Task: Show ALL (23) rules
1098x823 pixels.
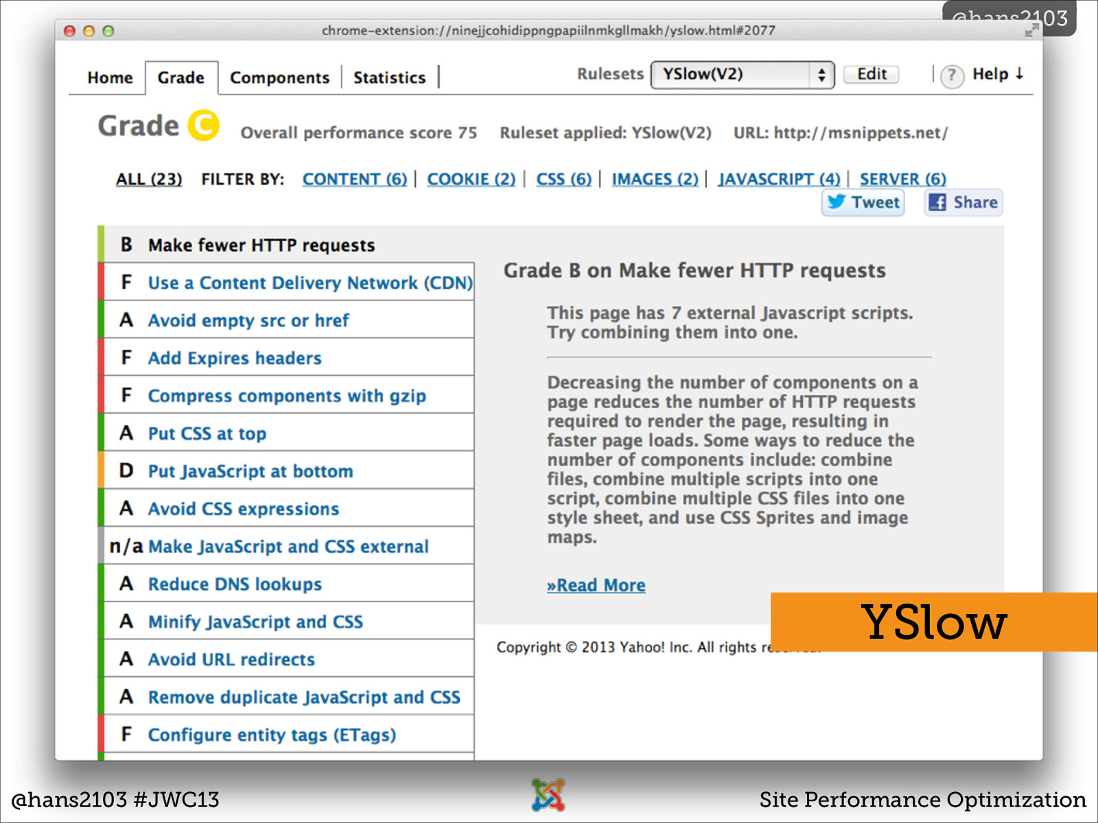Action: tap(149, 179)
